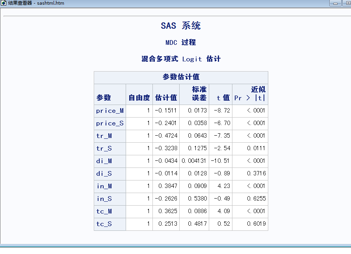Click p-value 0.6255 in in_S row
This screenshot has width=351, height=254.
coord(256,199)
